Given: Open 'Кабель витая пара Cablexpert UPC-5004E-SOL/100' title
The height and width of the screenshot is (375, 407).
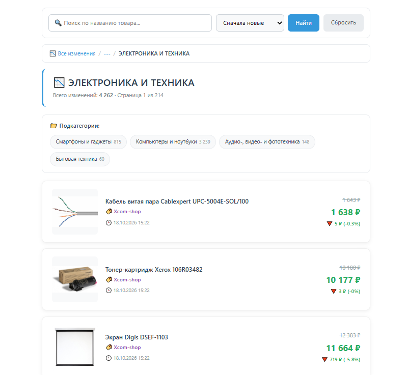Looking at the screenshot, I should pos(177,201).
